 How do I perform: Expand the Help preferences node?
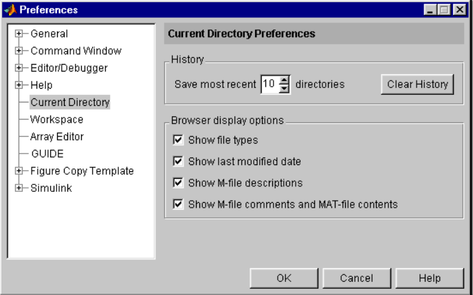click(x=19, y=85)
